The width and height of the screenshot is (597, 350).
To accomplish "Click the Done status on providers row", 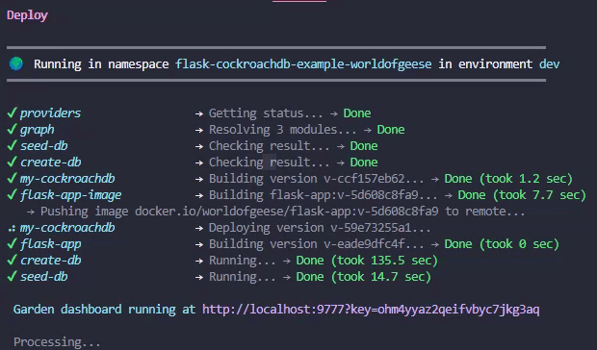I will pos(356,113).
